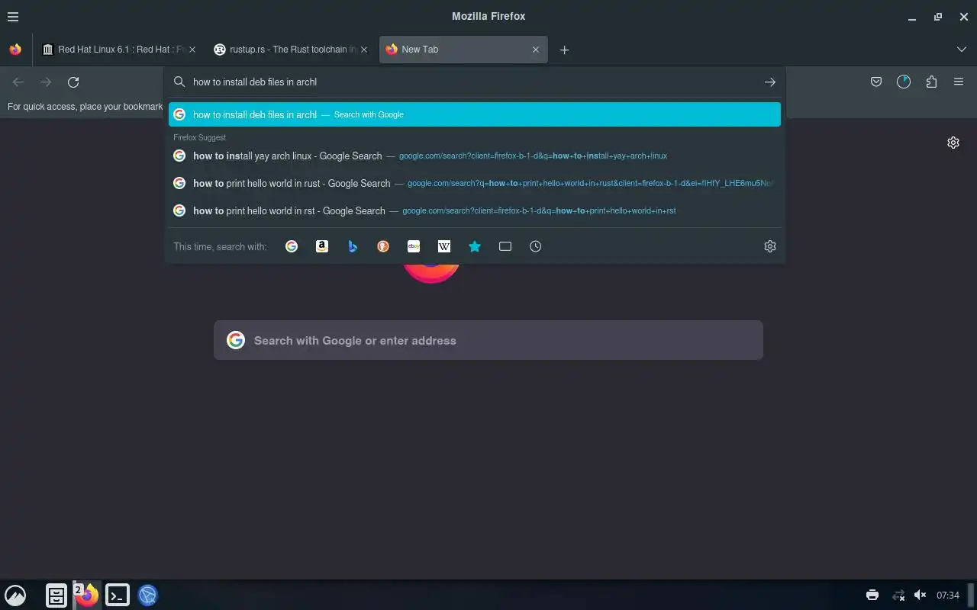Open the printer tray icon
977x610 pixels.
(872, 596)
